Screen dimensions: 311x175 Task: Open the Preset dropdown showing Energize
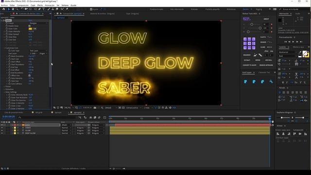point(38,23)
